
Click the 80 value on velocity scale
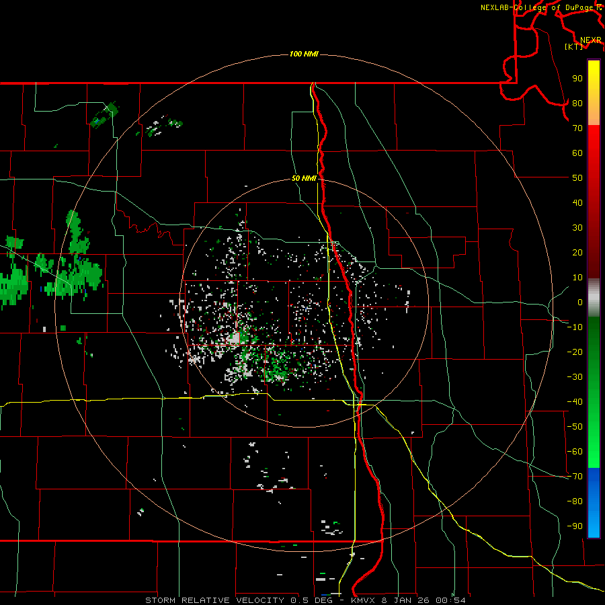[577, 103]
